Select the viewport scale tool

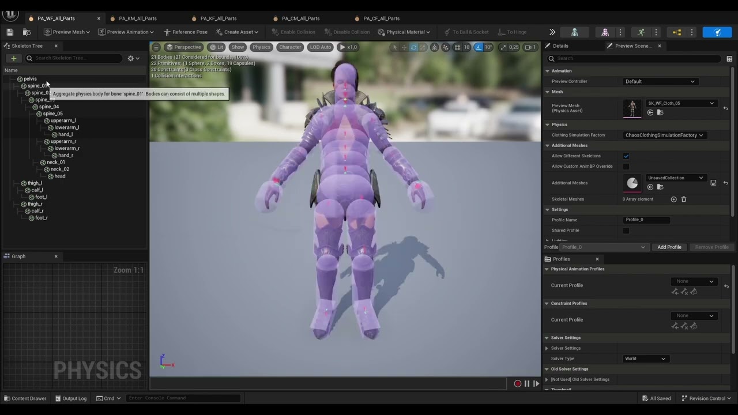(x=423, y=47)
